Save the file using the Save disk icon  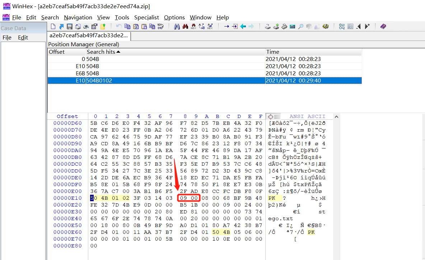[69, 26]
